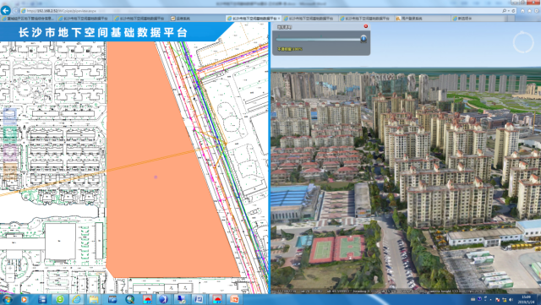This screenshot has width=541, height=305.
Task: Close the opacity slider panel
Action: pyautogui.click(x=366, y=26)
